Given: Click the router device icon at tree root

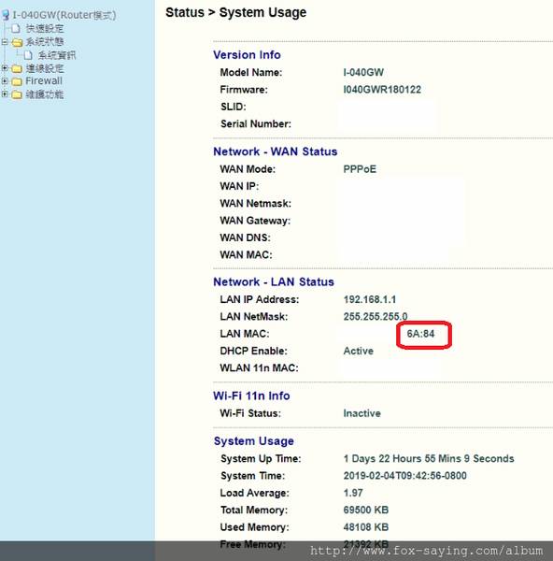Looking at the screenshot, I should (x=6, y=15).
